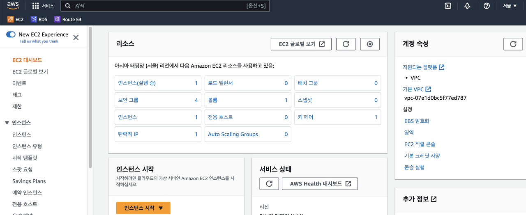Image resolution: width=526 pixels, height=215 pixels.
Task: Open the 기본 크레딧 사양 link
Action: [422, 156]
